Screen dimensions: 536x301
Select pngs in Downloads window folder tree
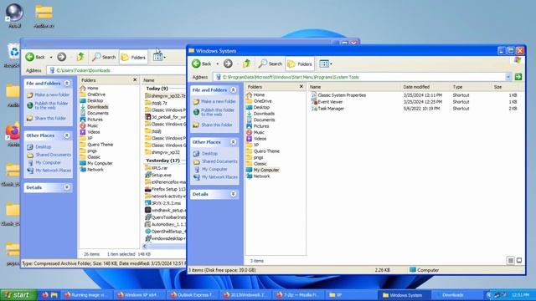pos(92,150)
